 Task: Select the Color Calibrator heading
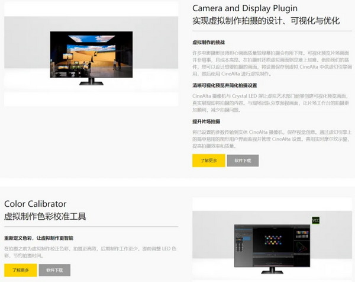tap(35, 203)
